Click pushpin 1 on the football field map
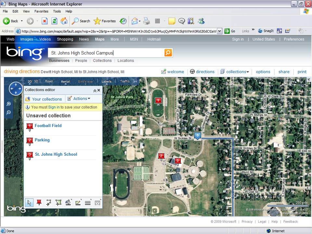Viewport: 312px width, 234px height. 158,101
